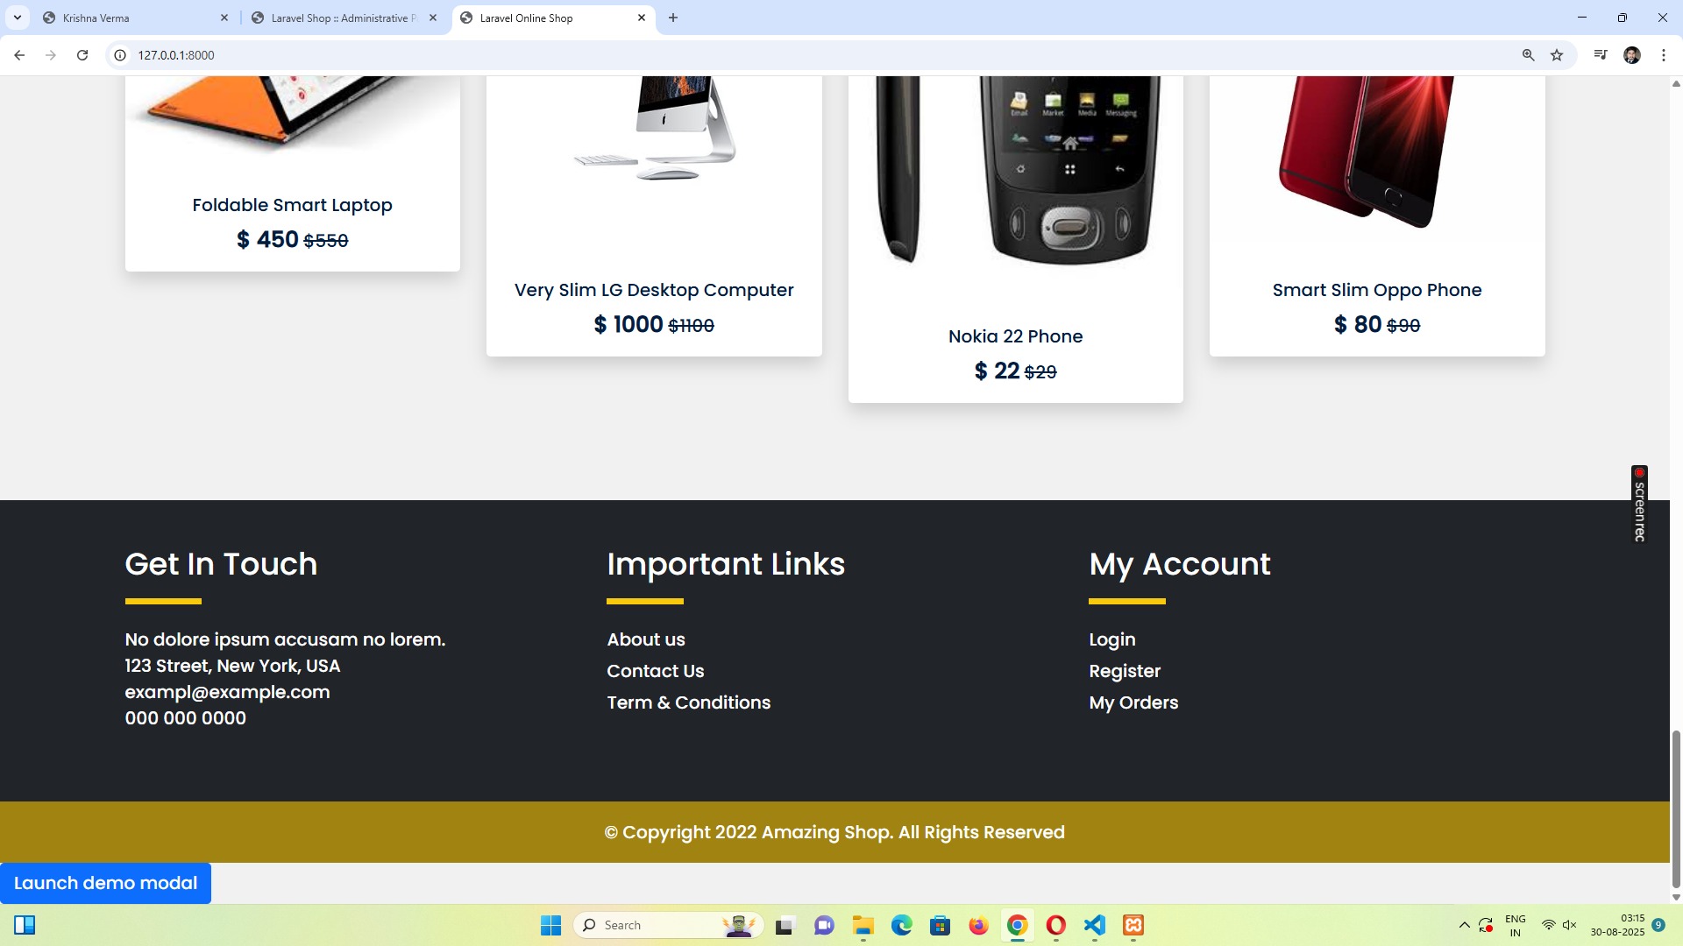Launch Microsoft Edge from taskbar
1683x946 pixels.
coord(901,925)
